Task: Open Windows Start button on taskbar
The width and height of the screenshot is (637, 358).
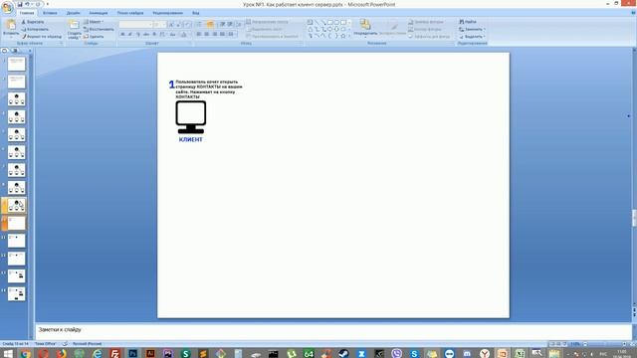Action: [7, 354]
